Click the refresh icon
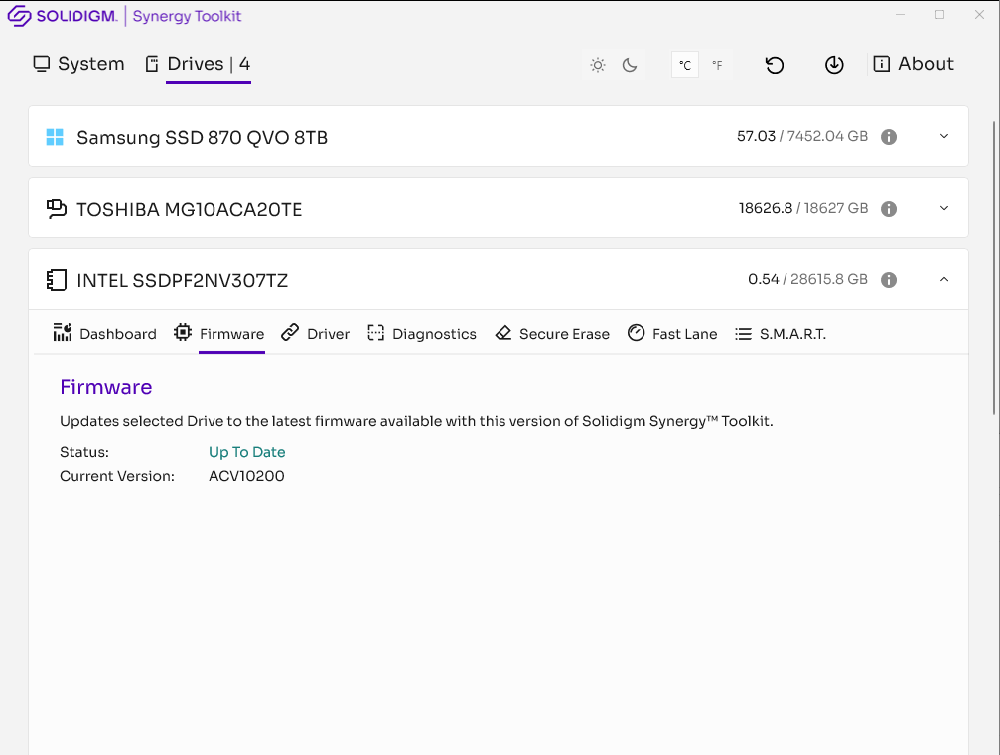The width and height of the screenshot is (1000, 755). (x=775, y=65)
